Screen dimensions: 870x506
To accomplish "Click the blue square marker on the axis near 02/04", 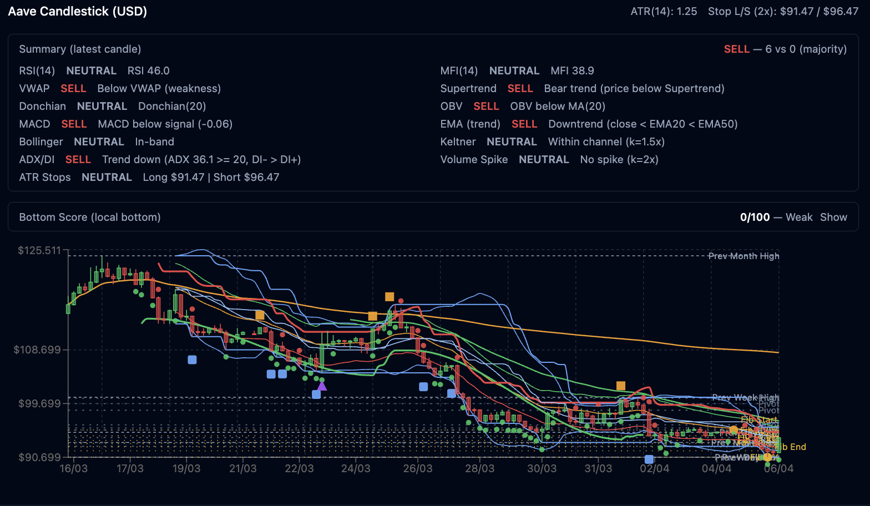I will coord(649,459).
